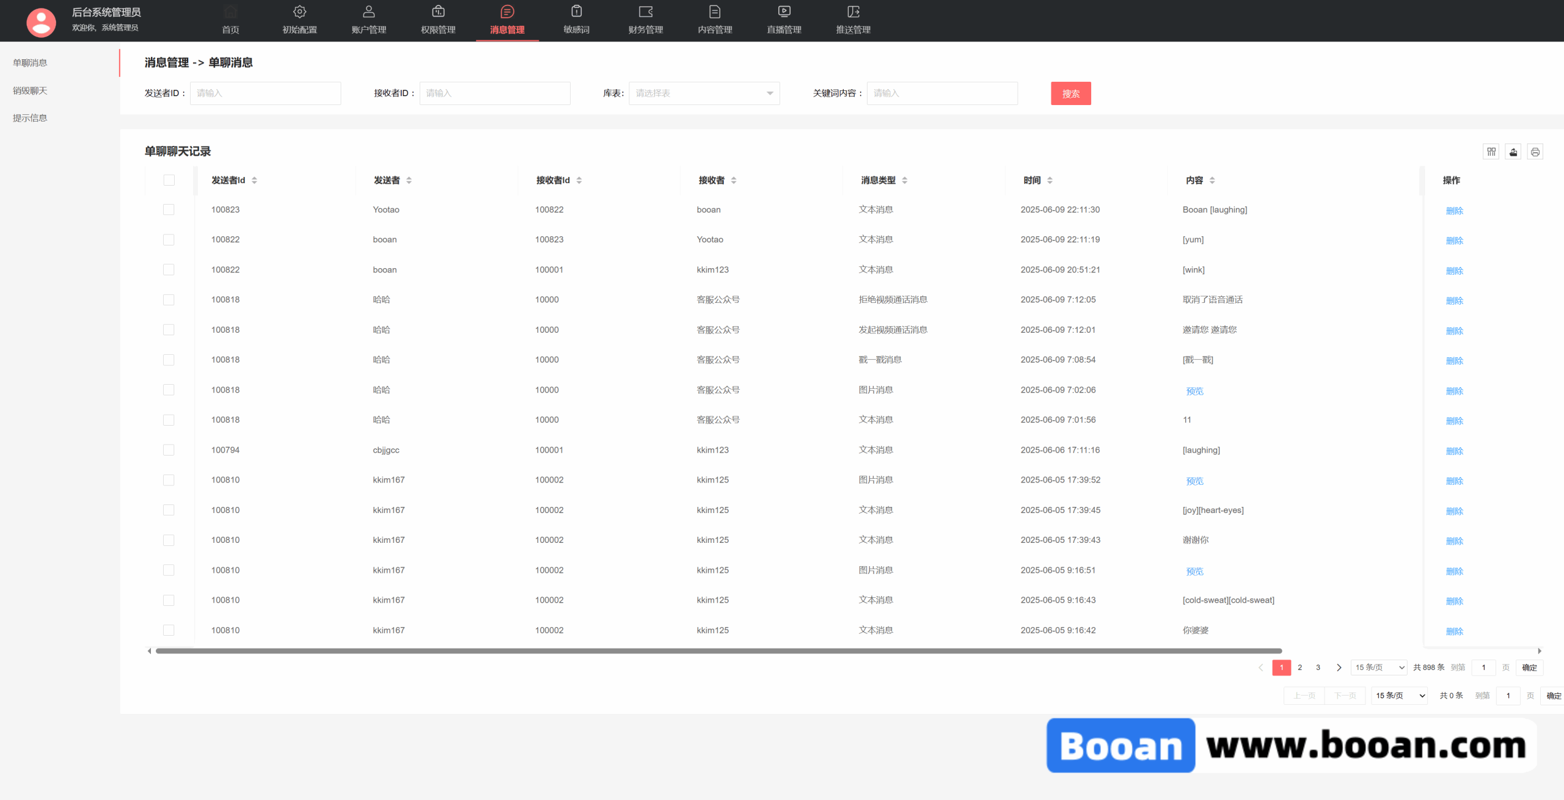Screen dimensions: 1564x800
Task: Open the 初始配置 gear icon
Action: (x=299, y=12)
